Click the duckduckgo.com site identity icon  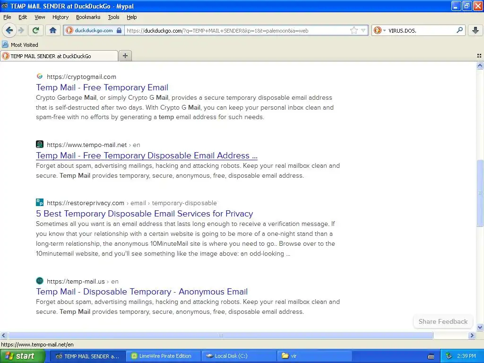click(69, 30)
